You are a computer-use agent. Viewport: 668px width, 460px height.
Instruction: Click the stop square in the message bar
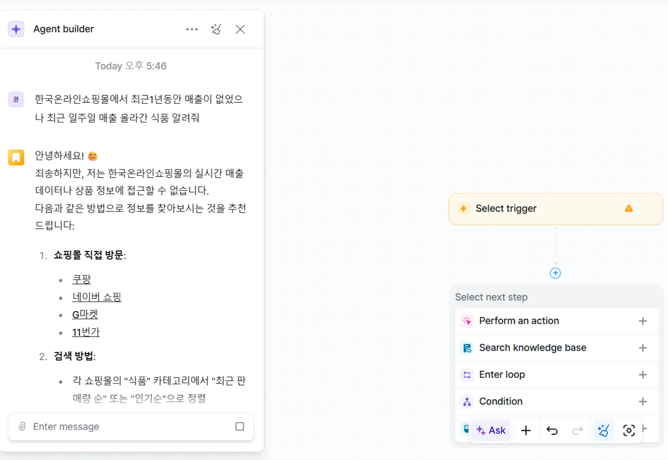pos(240,426)
